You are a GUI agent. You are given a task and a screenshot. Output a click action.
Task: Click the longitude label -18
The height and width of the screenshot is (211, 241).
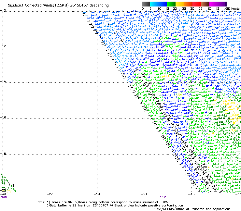pyautogui.click(x=191, y=194)
